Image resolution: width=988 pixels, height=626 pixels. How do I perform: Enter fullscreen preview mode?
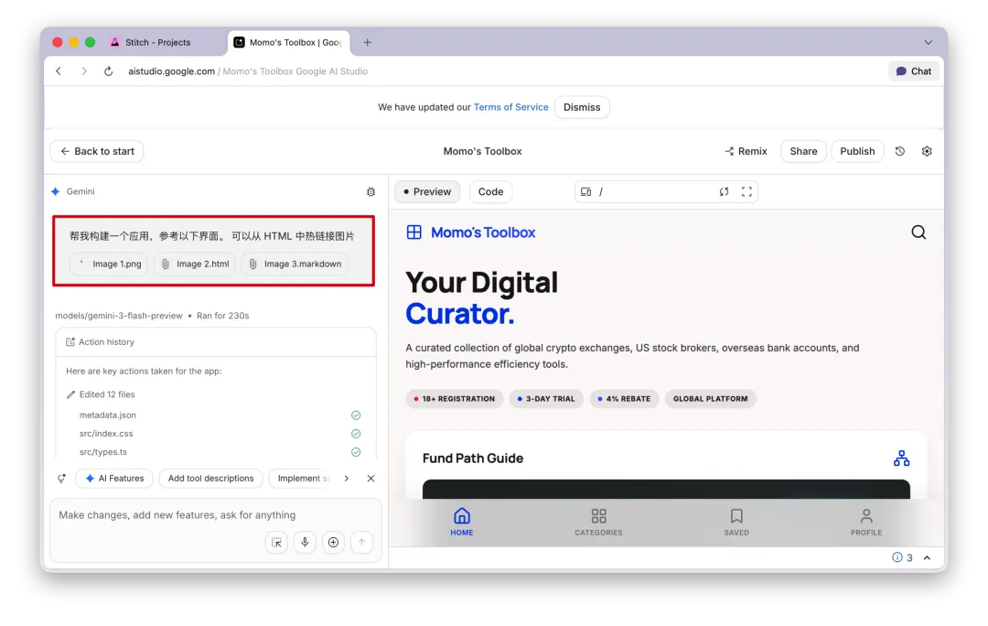coord(746,191)
